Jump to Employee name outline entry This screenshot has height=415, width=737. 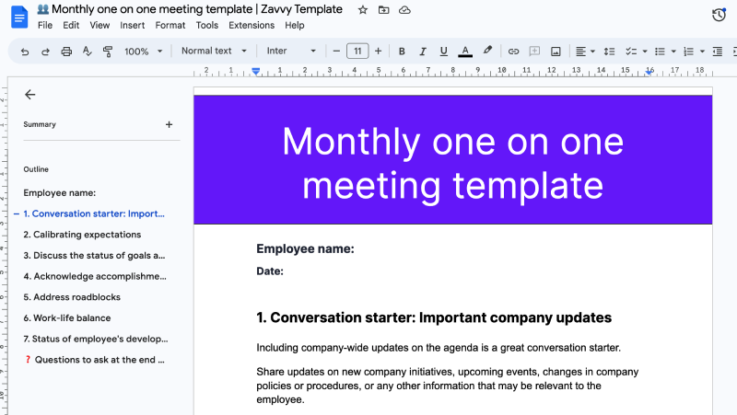click(x=59, y=193)
